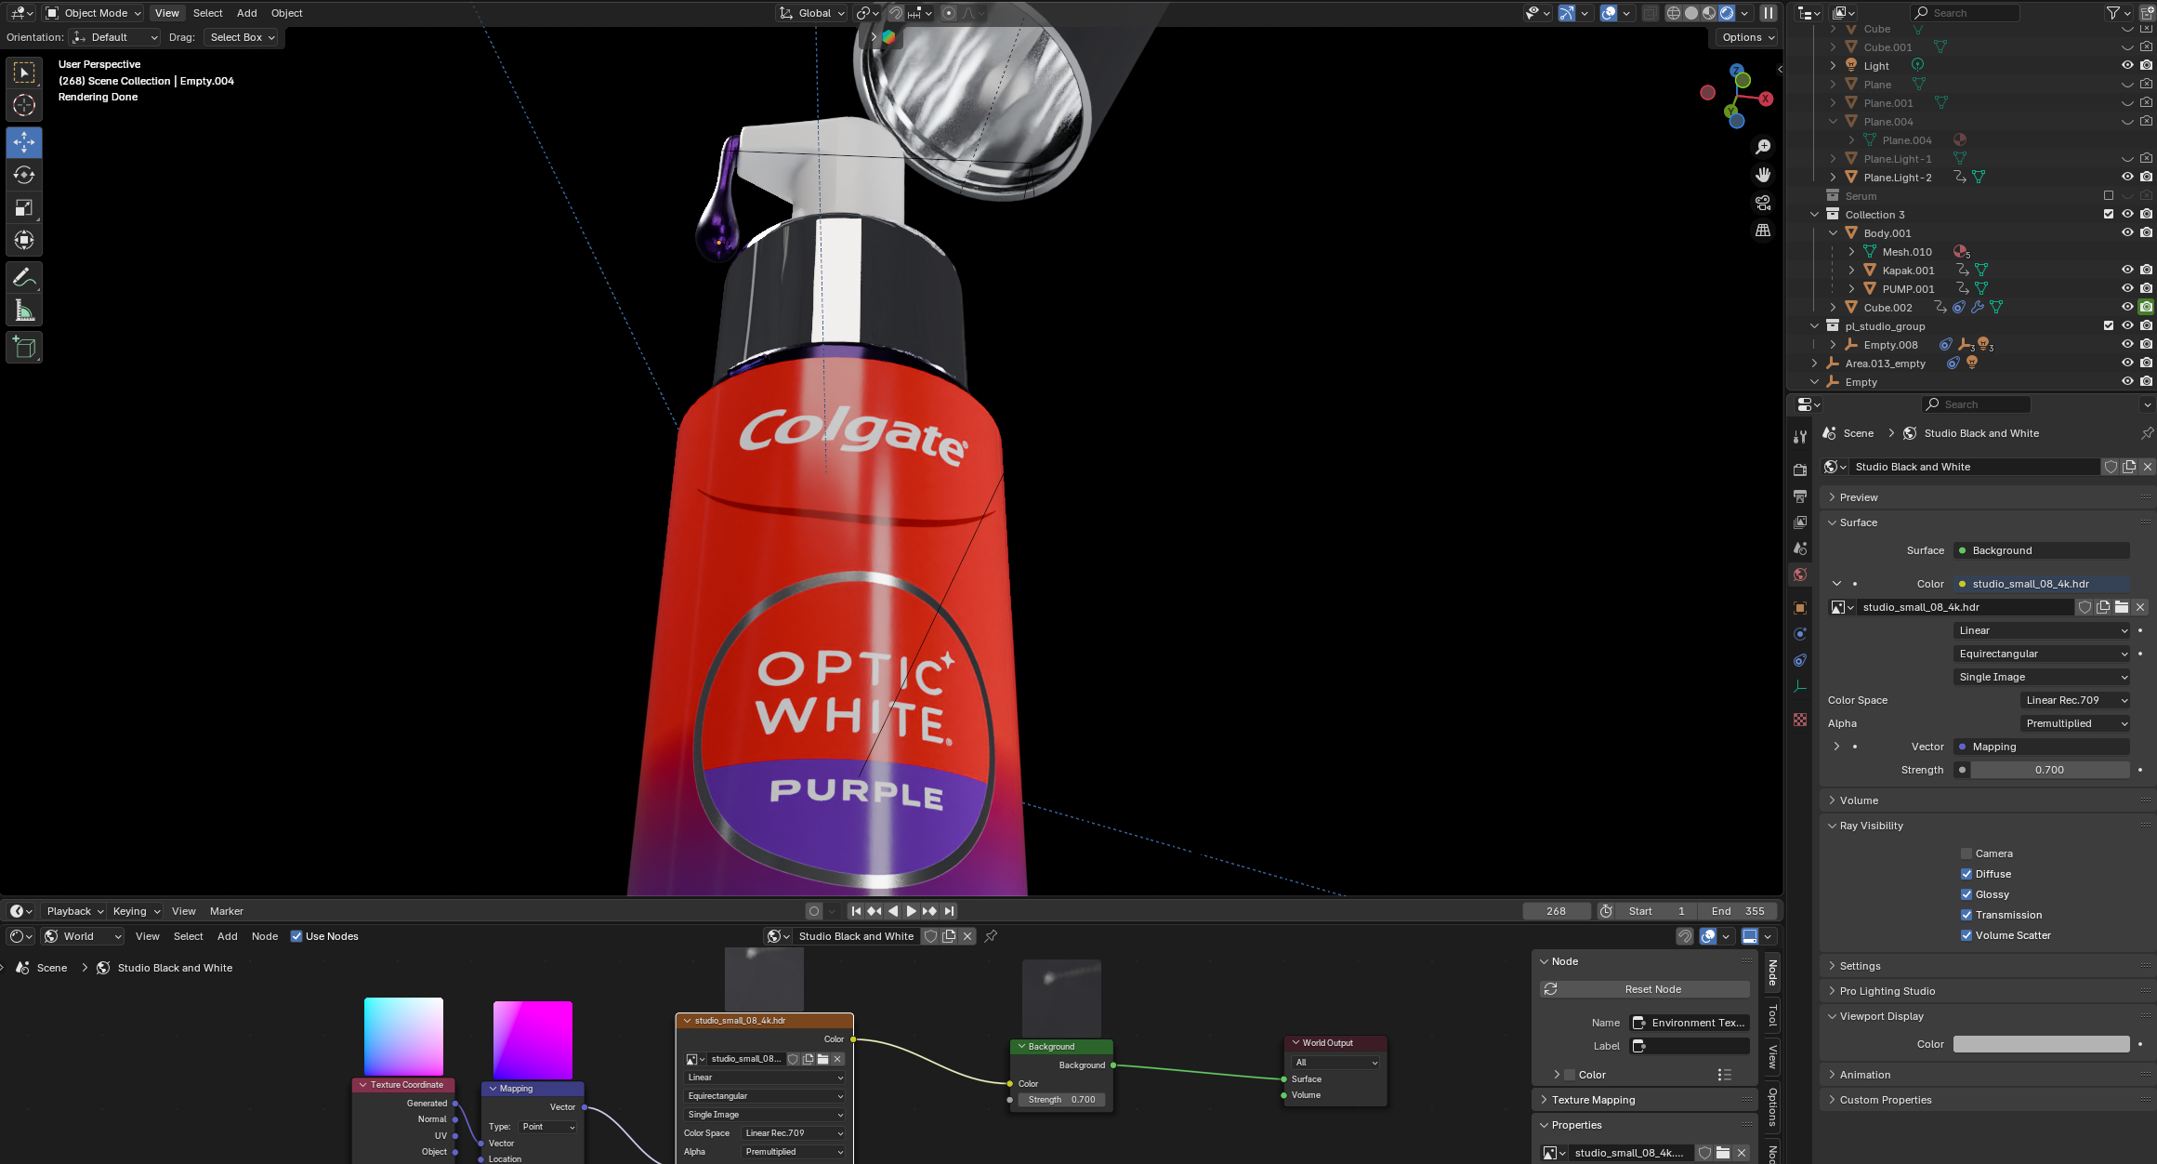Pause viewport rendering with the pause icon
Screen dimensions: 2157x1164
click(1769, 13)
